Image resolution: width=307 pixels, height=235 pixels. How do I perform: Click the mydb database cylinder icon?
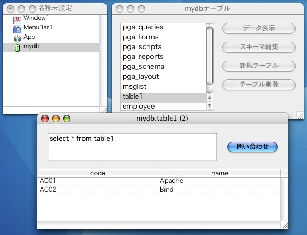pos(17,48)
